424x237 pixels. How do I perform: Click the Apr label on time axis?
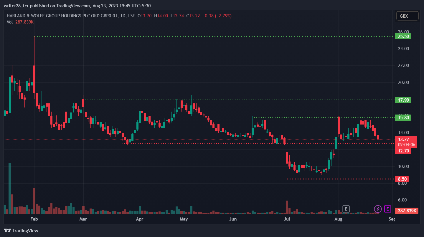tap(140, 219)
